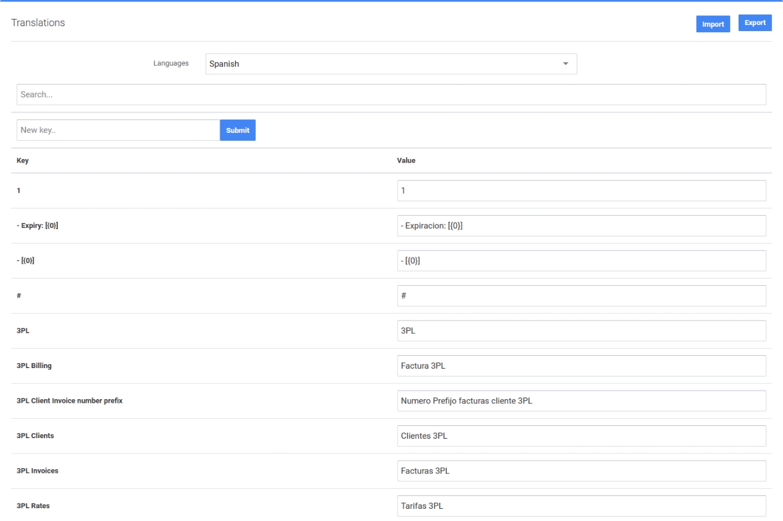Focus the Search translations field
The width and height of the screenshot is (783, 521).
pyautogui.click(x=391, y=94)
